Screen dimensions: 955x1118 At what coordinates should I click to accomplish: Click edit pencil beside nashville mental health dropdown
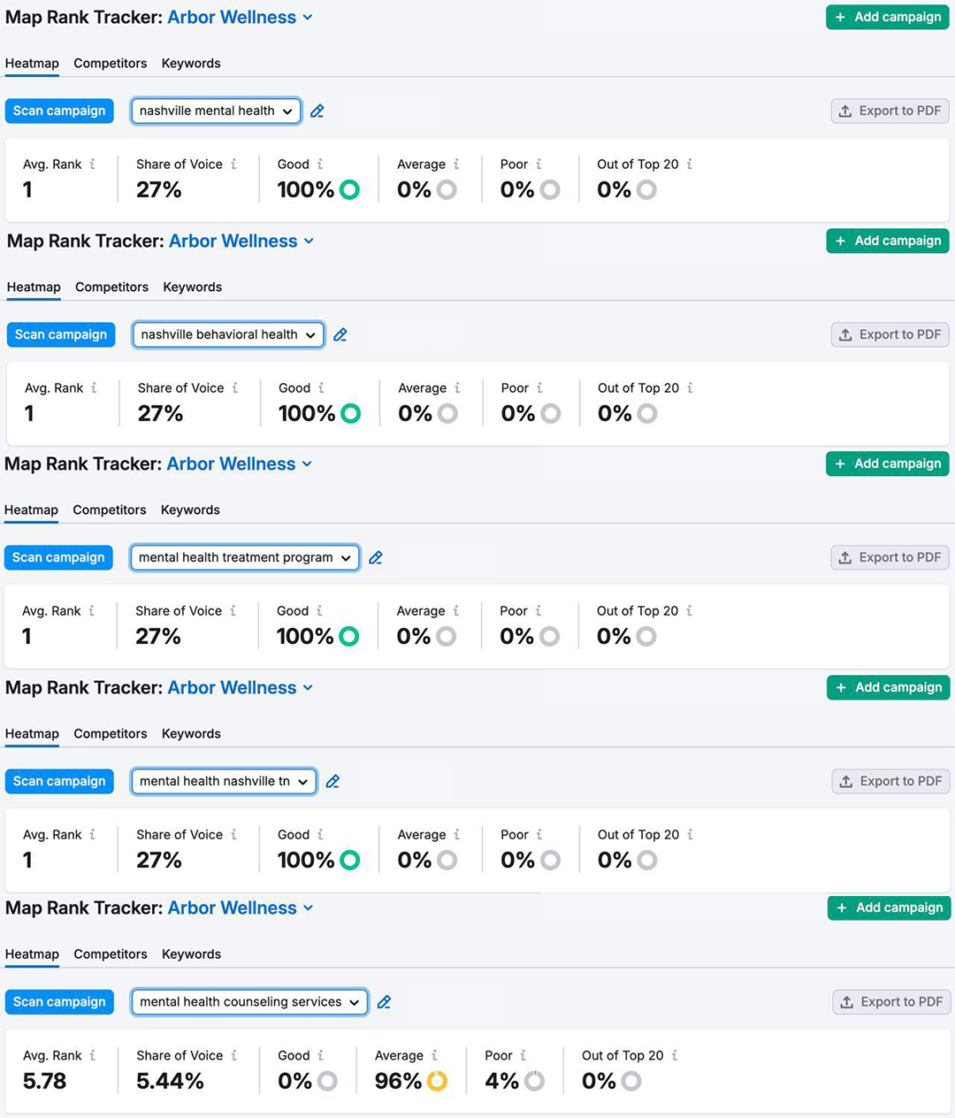tap(317, 111)
